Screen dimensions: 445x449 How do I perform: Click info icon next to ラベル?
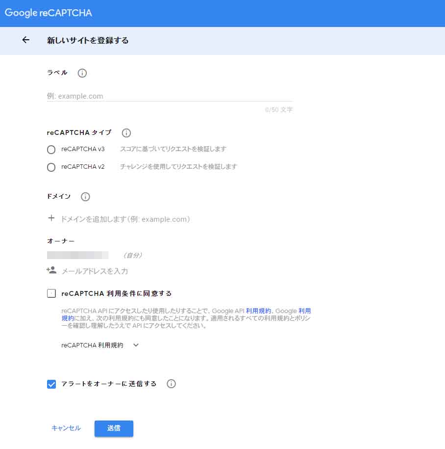(x=82, y=73)
